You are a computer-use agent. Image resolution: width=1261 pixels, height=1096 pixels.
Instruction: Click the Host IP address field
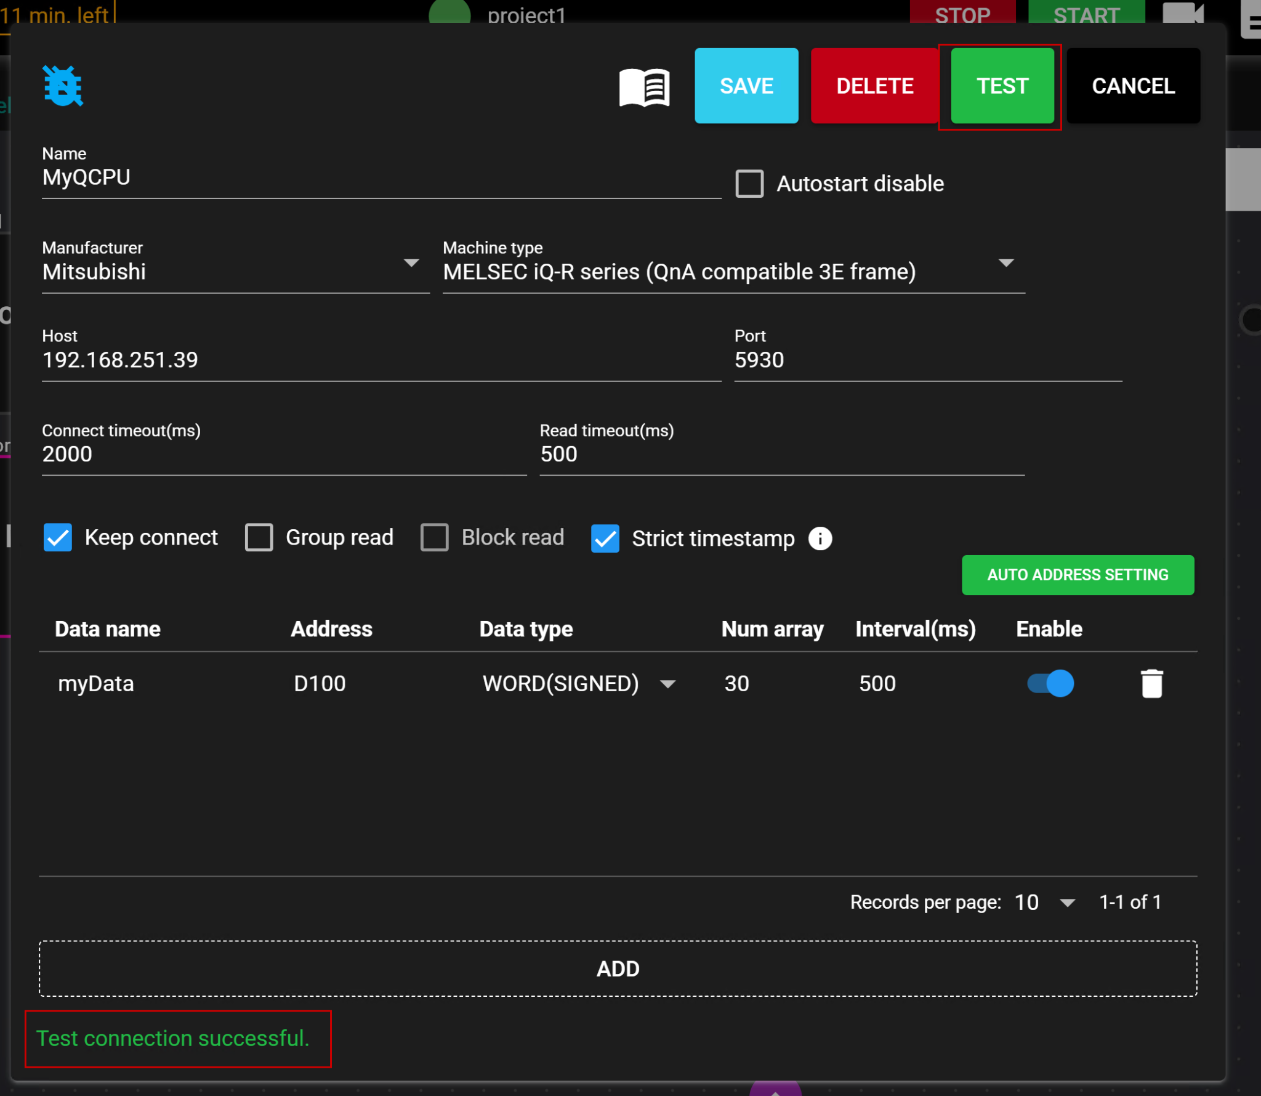(381, 360)
